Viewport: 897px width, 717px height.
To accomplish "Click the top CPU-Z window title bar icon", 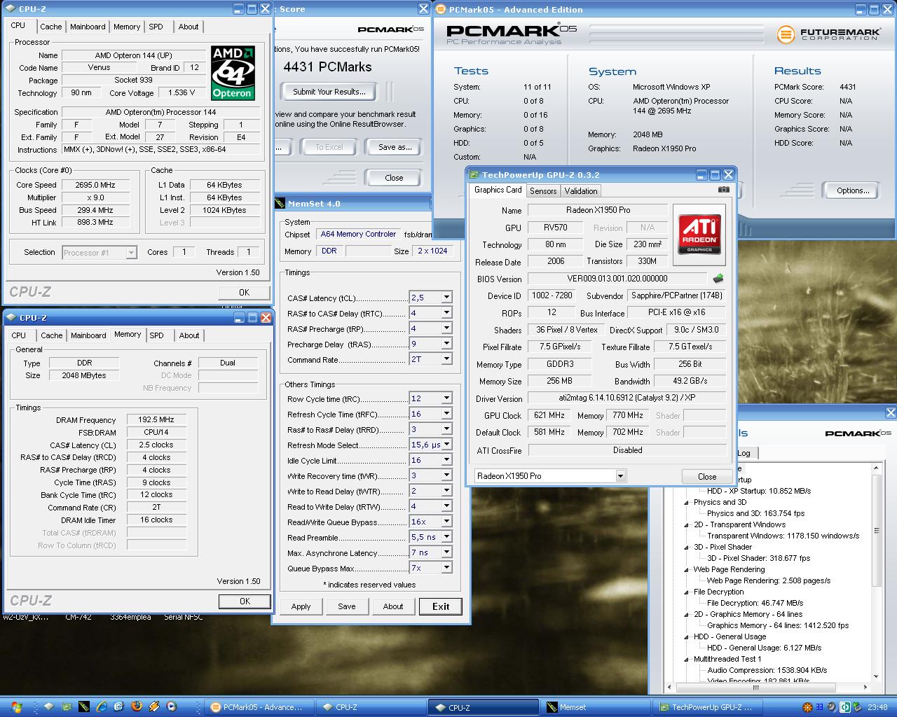I will coord(11,9).
